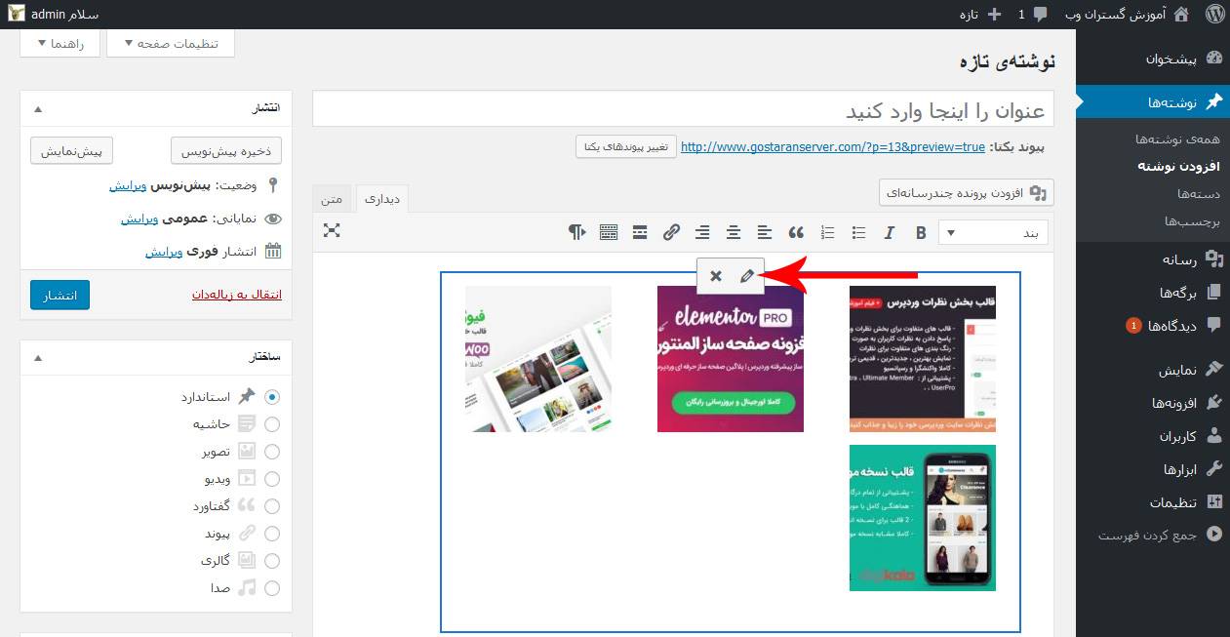
Task: Choose the گالری post format
Action: [272, 561]
